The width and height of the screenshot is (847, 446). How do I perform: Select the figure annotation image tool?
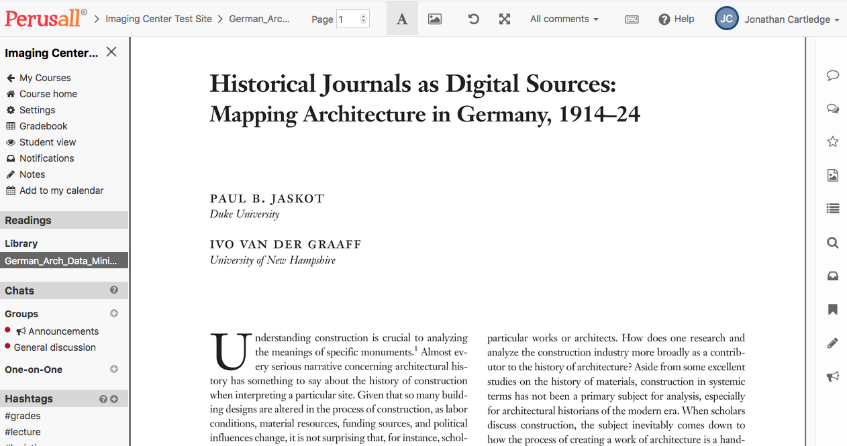tap(435, 19)
